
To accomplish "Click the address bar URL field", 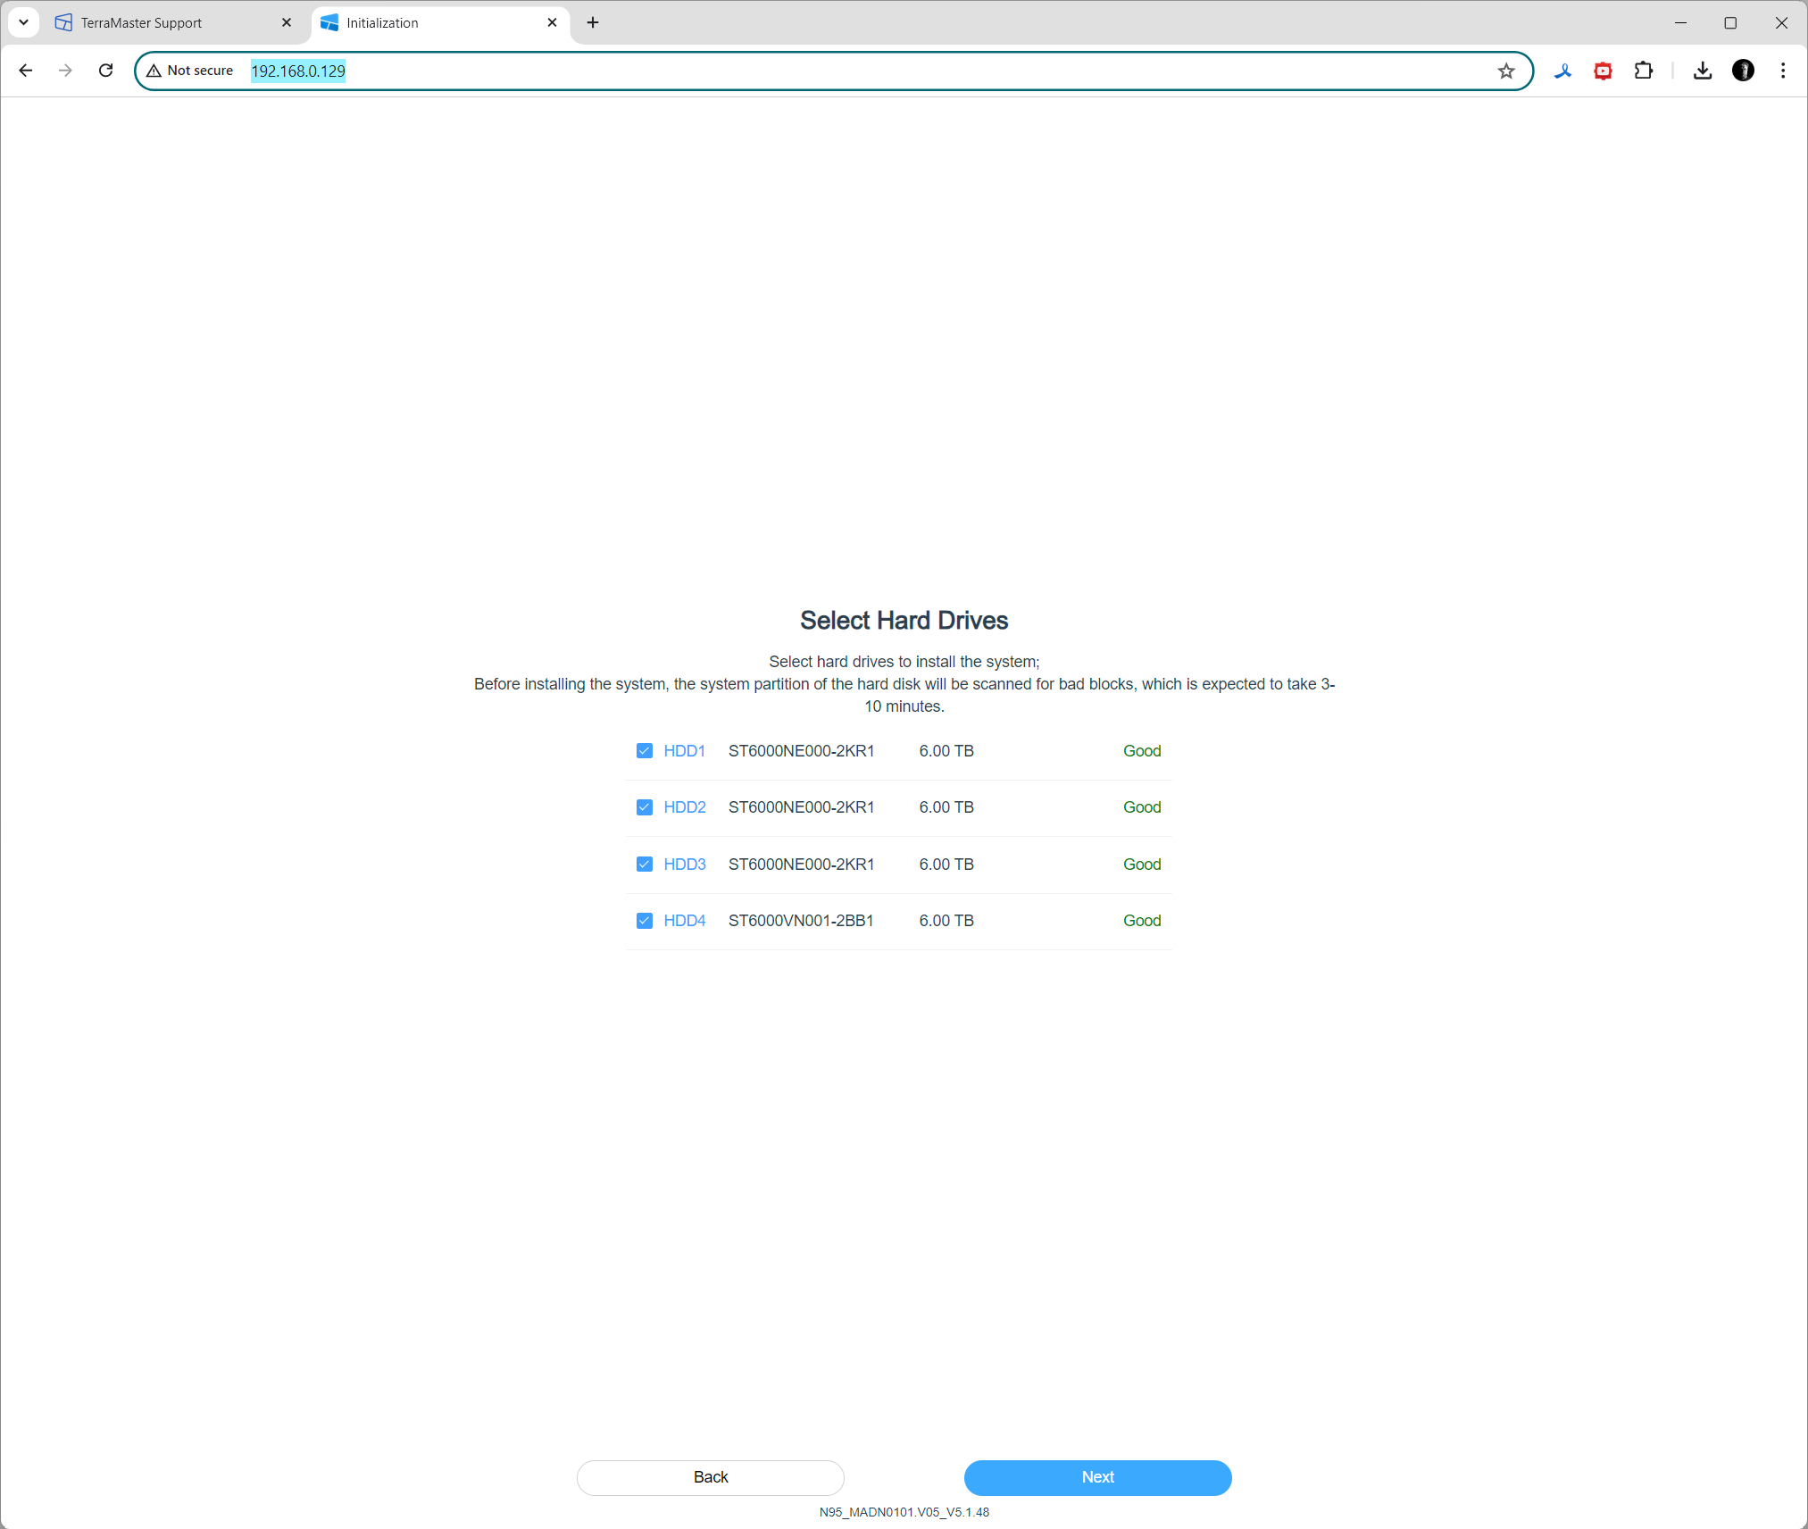I will (804, 71).
